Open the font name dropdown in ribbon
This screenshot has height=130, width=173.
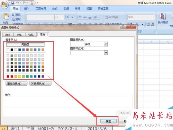pos(53,17)
